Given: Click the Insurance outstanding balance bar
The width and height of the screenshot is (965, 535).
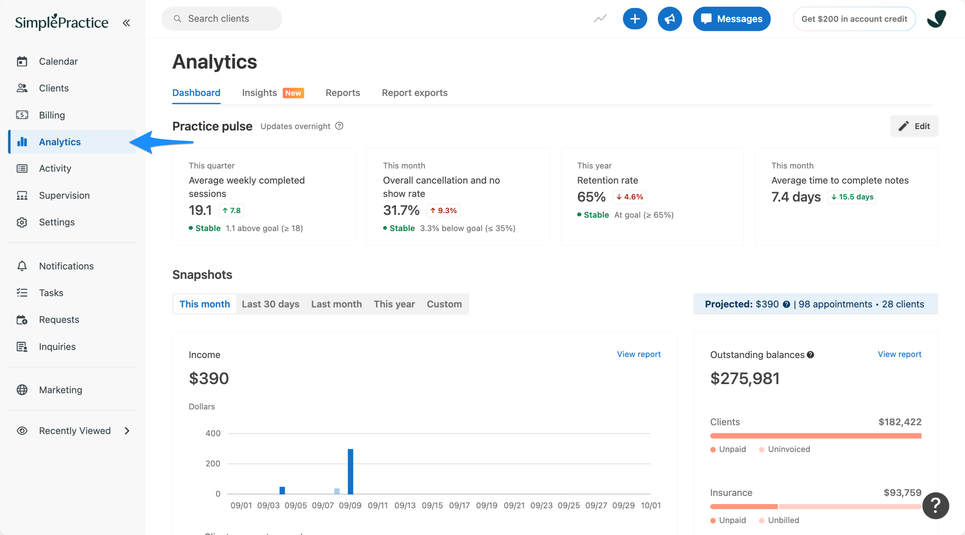Looking at the screenshot, I should pyautogui.click(x=815, y=507).
